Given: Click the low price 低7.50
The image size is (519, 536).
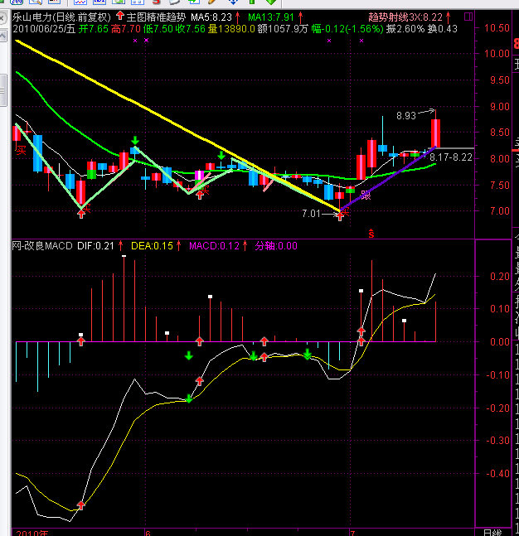Looking at the screenshot, I should click(158, 29).
